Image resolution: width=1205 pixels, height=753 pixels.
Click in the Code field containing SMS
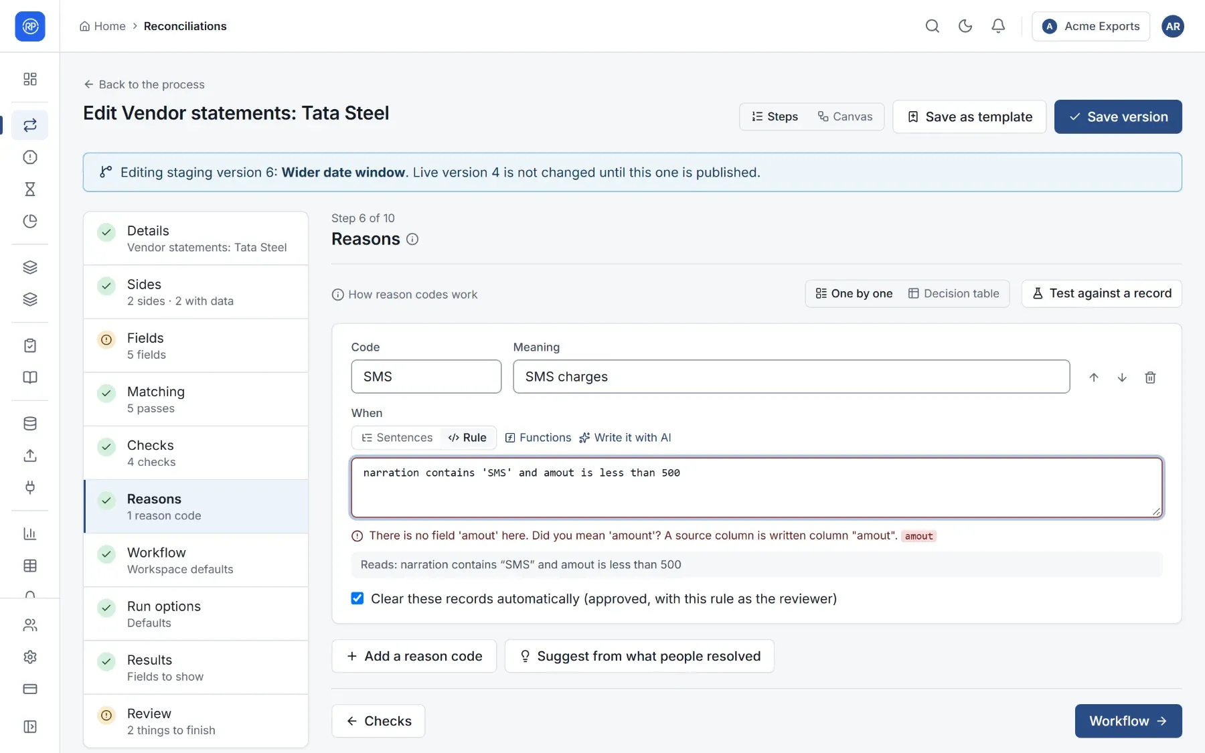tap(426, 377)
